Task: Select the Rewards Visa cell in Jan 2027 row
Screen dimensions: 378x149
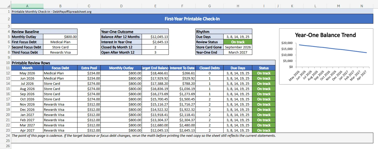Action: (61, 115)
